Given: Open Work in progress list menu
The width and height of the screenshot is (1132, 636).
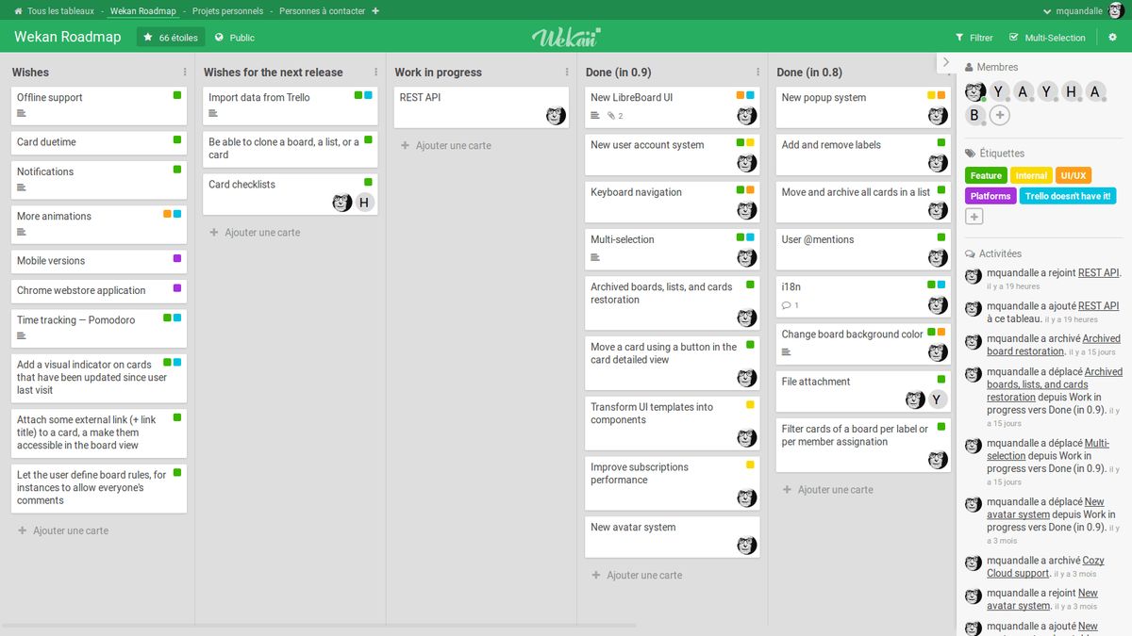Looking at the screenshot, I should coord(567,73).
